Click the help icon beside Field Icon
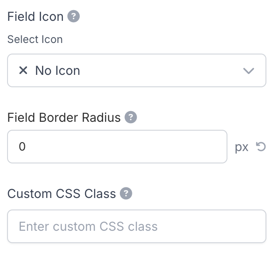 (73, 17)
